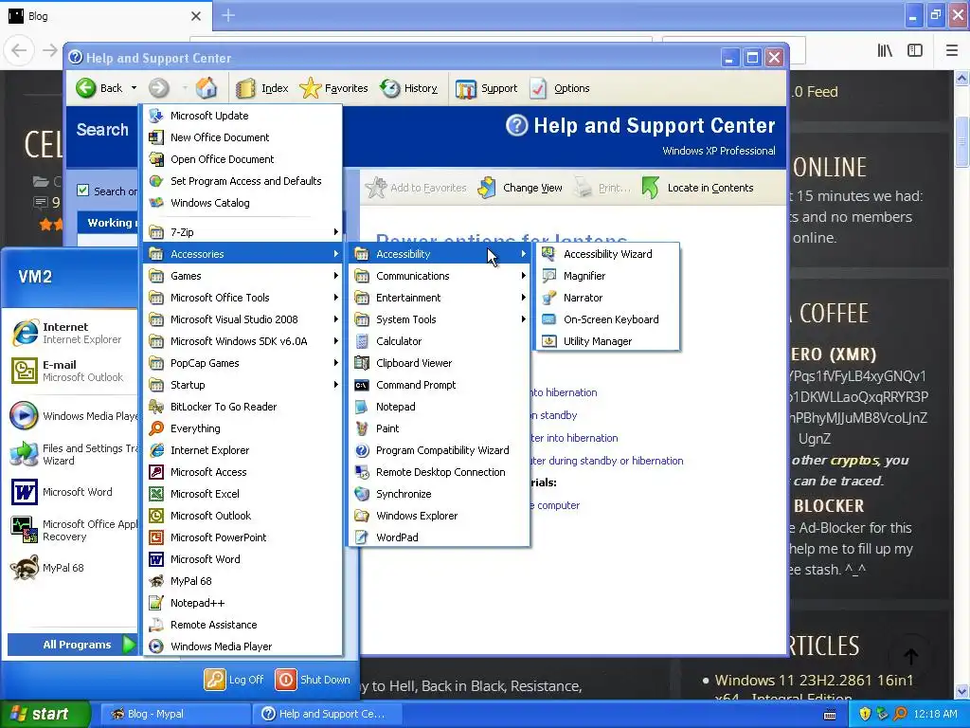The image size is (970, 728).
Task: Expand the Games submenu
Action: [x=243, y=276]
